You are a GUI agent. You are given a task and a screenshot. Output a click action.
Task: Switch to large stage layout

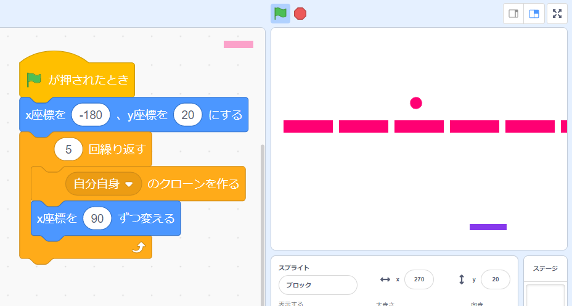[534, 14]
